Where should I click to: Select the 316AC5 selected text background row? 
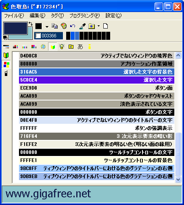(96, 72)
